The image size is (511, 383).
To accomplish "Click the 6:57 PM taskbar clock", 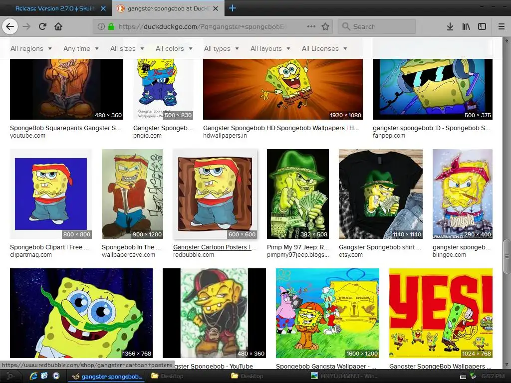I will pyautogui.click(x=493, y=376).
